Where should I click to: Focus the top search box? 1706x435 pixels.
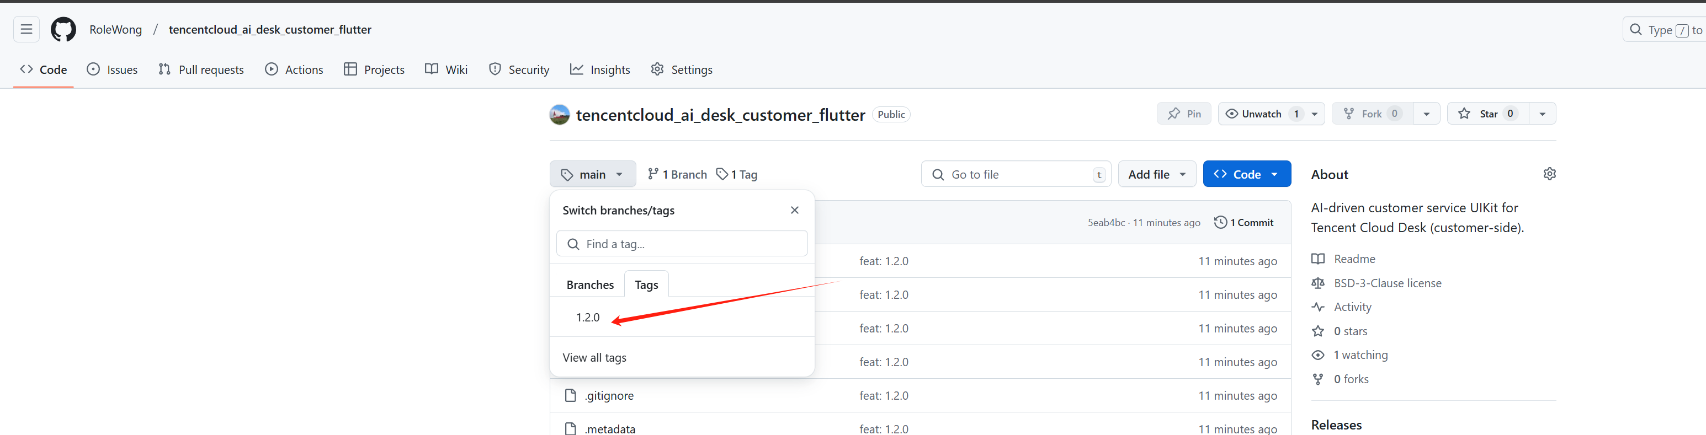pyautogui.click(x=1664, y=29)
